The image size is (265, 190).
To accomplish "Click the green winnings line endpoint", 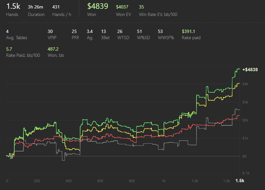I will [x=240, y=69].
